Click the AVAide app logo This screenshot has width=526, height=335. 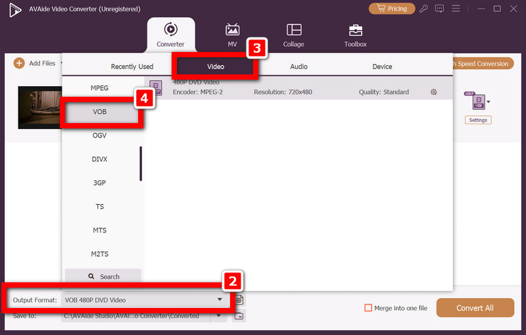(15, 10)
